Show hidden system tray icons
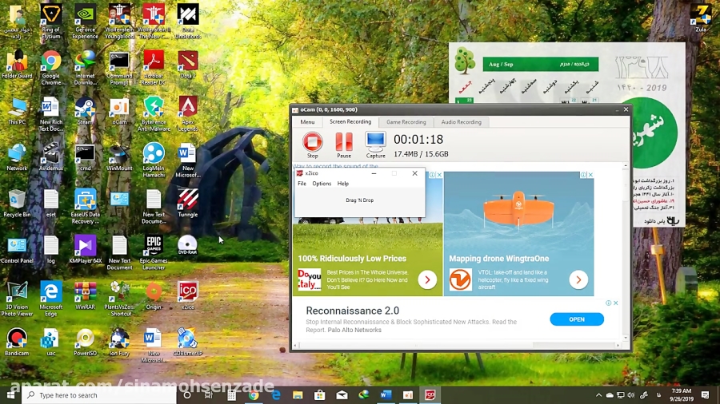The image size is (720, 404). pos(598,395)
